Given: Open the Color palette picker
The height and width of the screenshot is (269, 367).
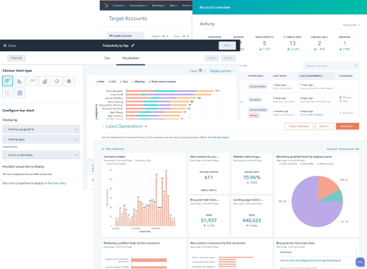Looking at the screenshot, I should pos(197,71).
